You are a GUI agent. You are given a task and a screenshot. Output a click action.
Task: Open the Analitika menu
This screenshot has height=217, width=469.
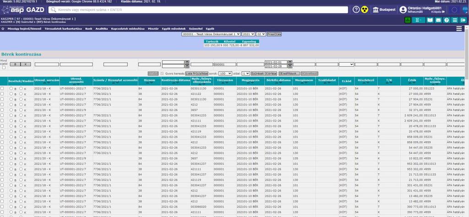[x=102, y=29]
